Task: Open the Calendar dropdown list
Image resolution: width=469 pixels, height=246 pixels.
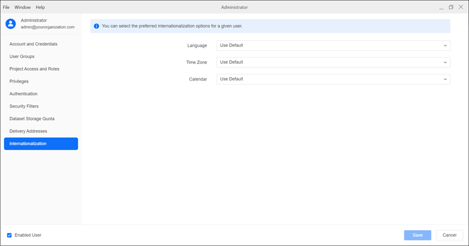Action: pyautogui.click(x=333, y=79)
